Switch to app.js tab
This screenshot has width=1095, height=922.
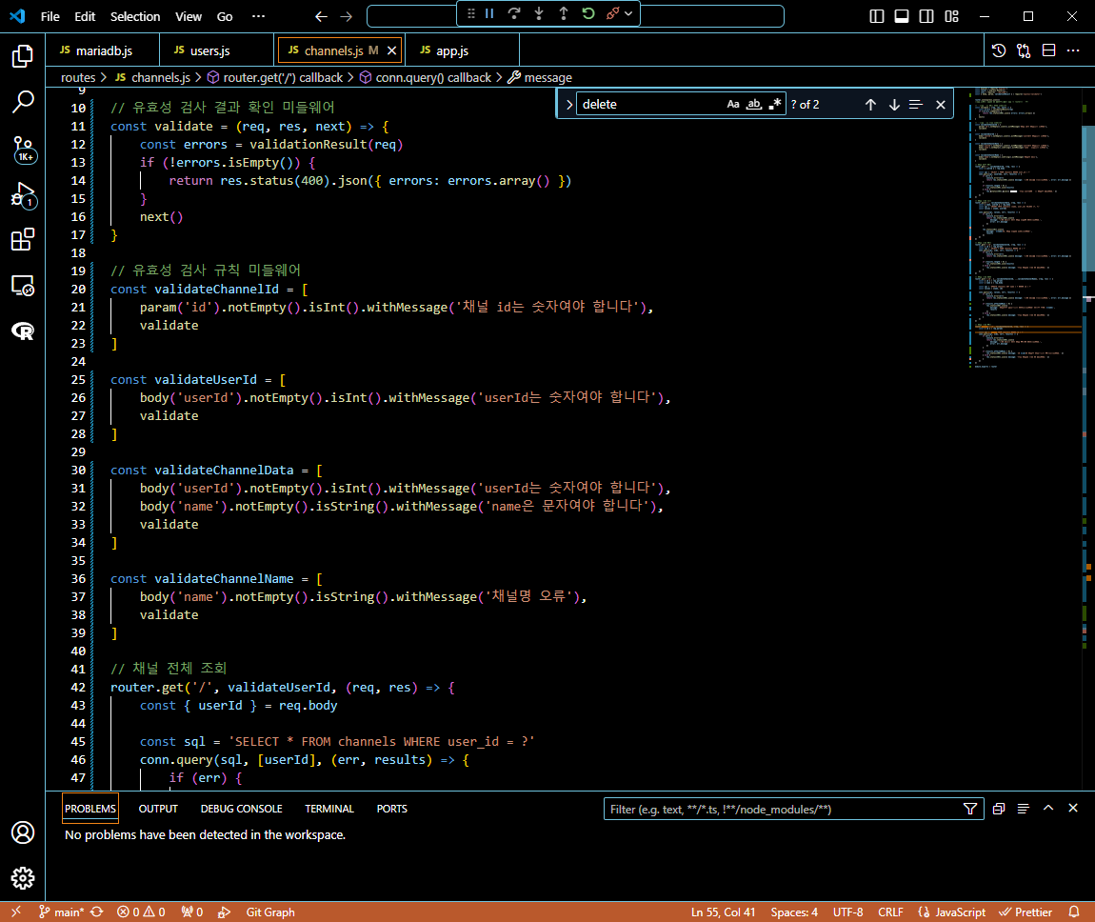tap(463, 50)
